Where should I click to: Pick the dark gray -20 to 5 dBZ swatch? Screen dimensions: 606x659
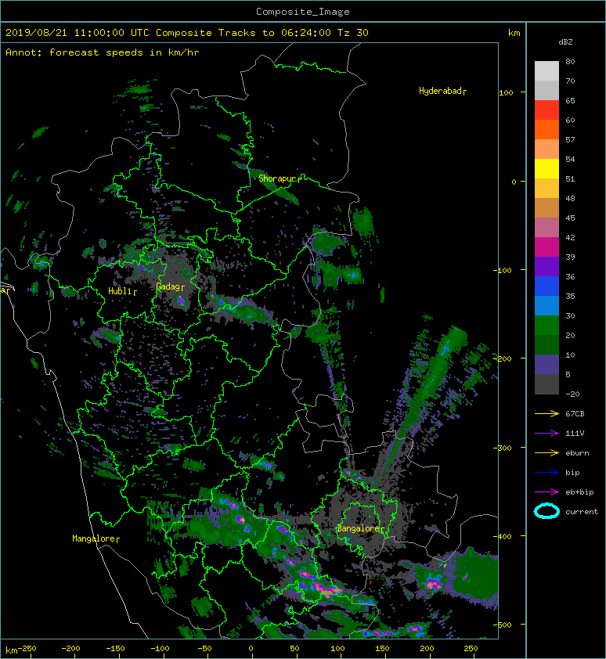click(546, 384)
